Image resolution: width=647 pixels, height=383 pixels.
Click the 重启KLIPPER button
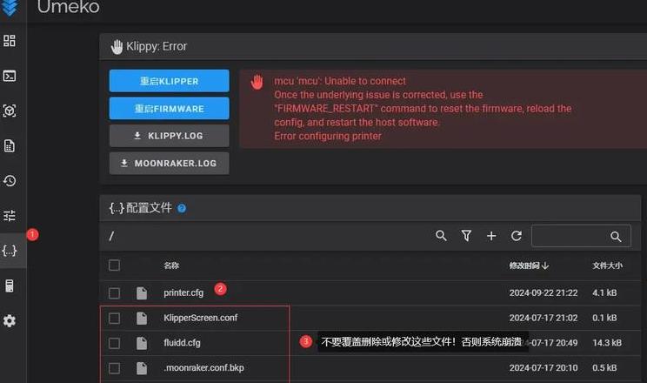170,81
